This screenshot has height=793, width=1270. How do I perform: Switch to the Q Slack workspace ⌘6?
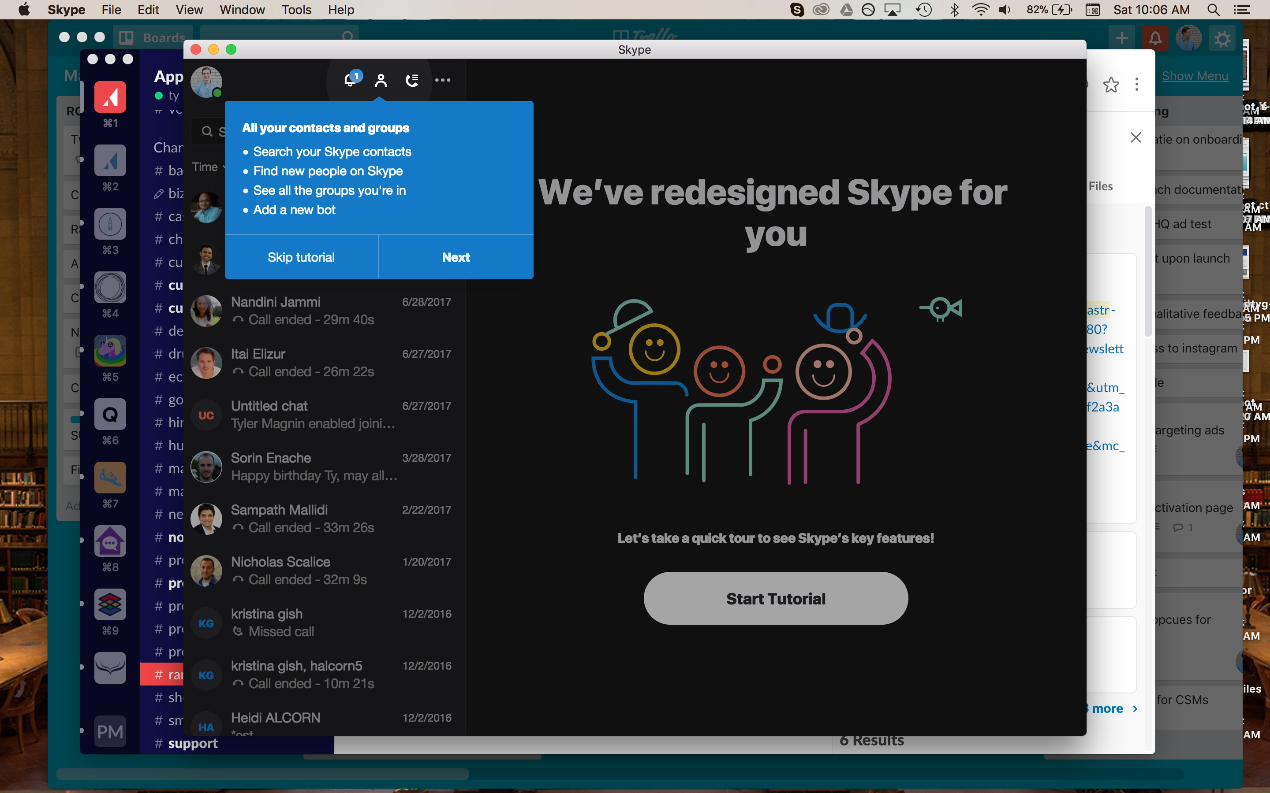coord(110,414)
